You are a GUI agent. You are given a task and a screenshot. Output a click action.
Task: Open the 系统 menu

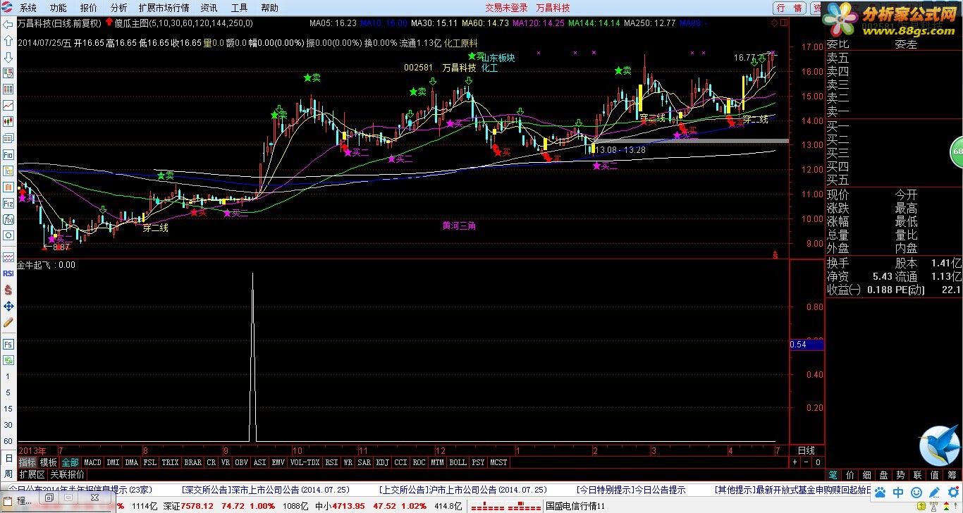tap(28, 8)
